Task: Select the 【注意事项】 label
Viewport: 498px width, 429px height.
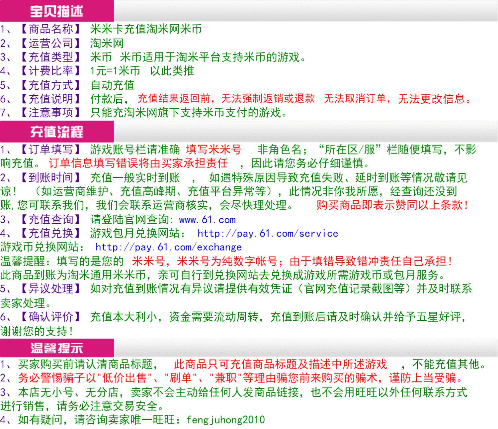Action: pyautogui.click(x=50, y=113)
